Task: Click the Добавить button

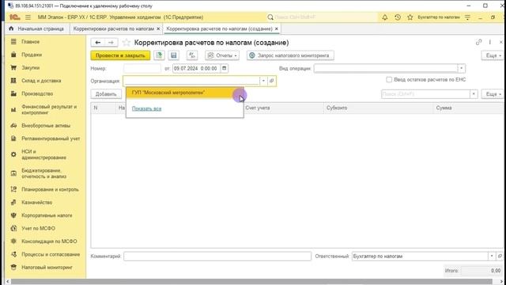Action: point(106,94)
